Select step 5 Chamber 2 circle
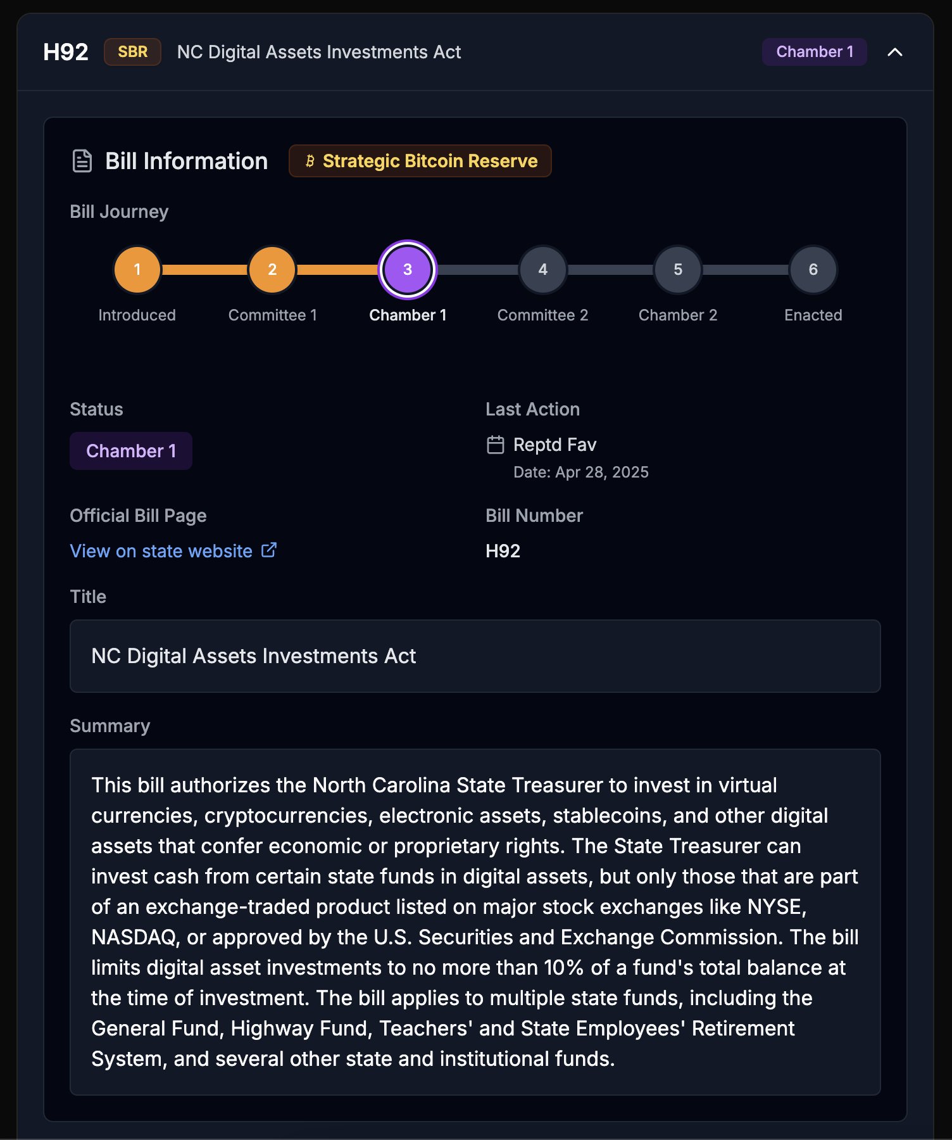 tap(678, 270)
